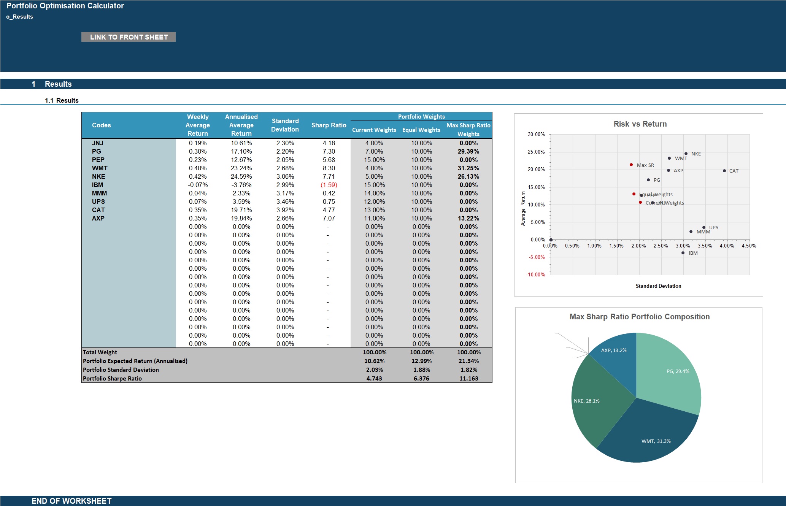The height and width of the screenshot is (506, 786).
Task: Select current portfolio standard deviation 2.03%
Action: pos(374,370)
